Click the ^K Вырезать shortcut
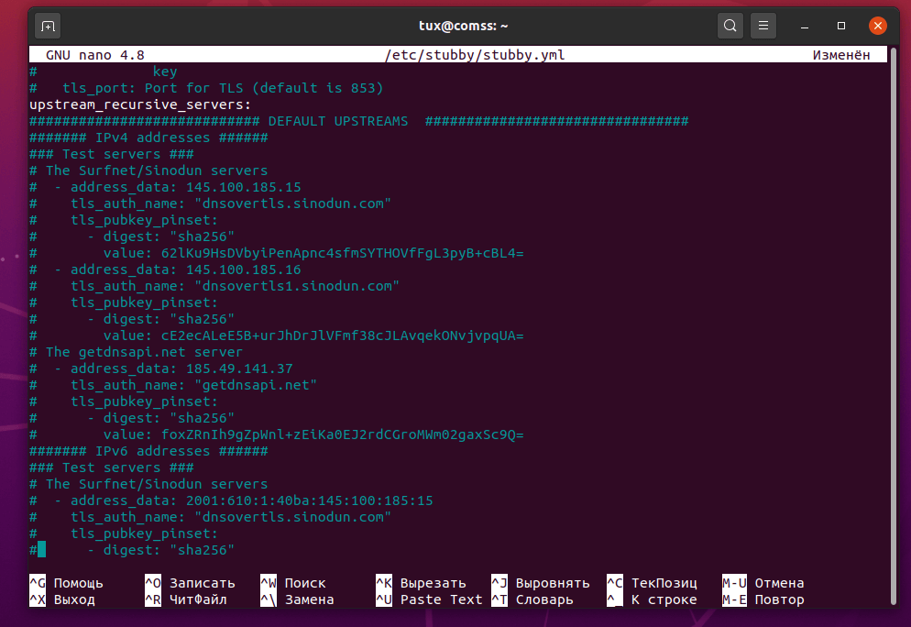The image size is (911, 627). click(421, 583)
